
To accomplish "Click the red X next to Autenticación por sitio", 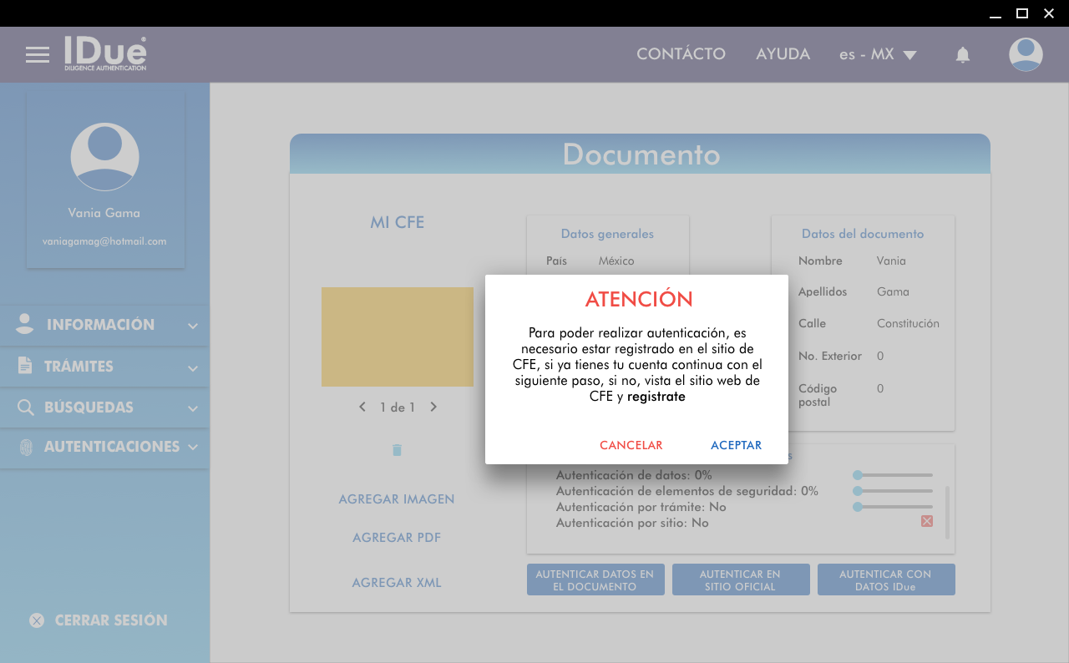I will (x=926, y=522).
